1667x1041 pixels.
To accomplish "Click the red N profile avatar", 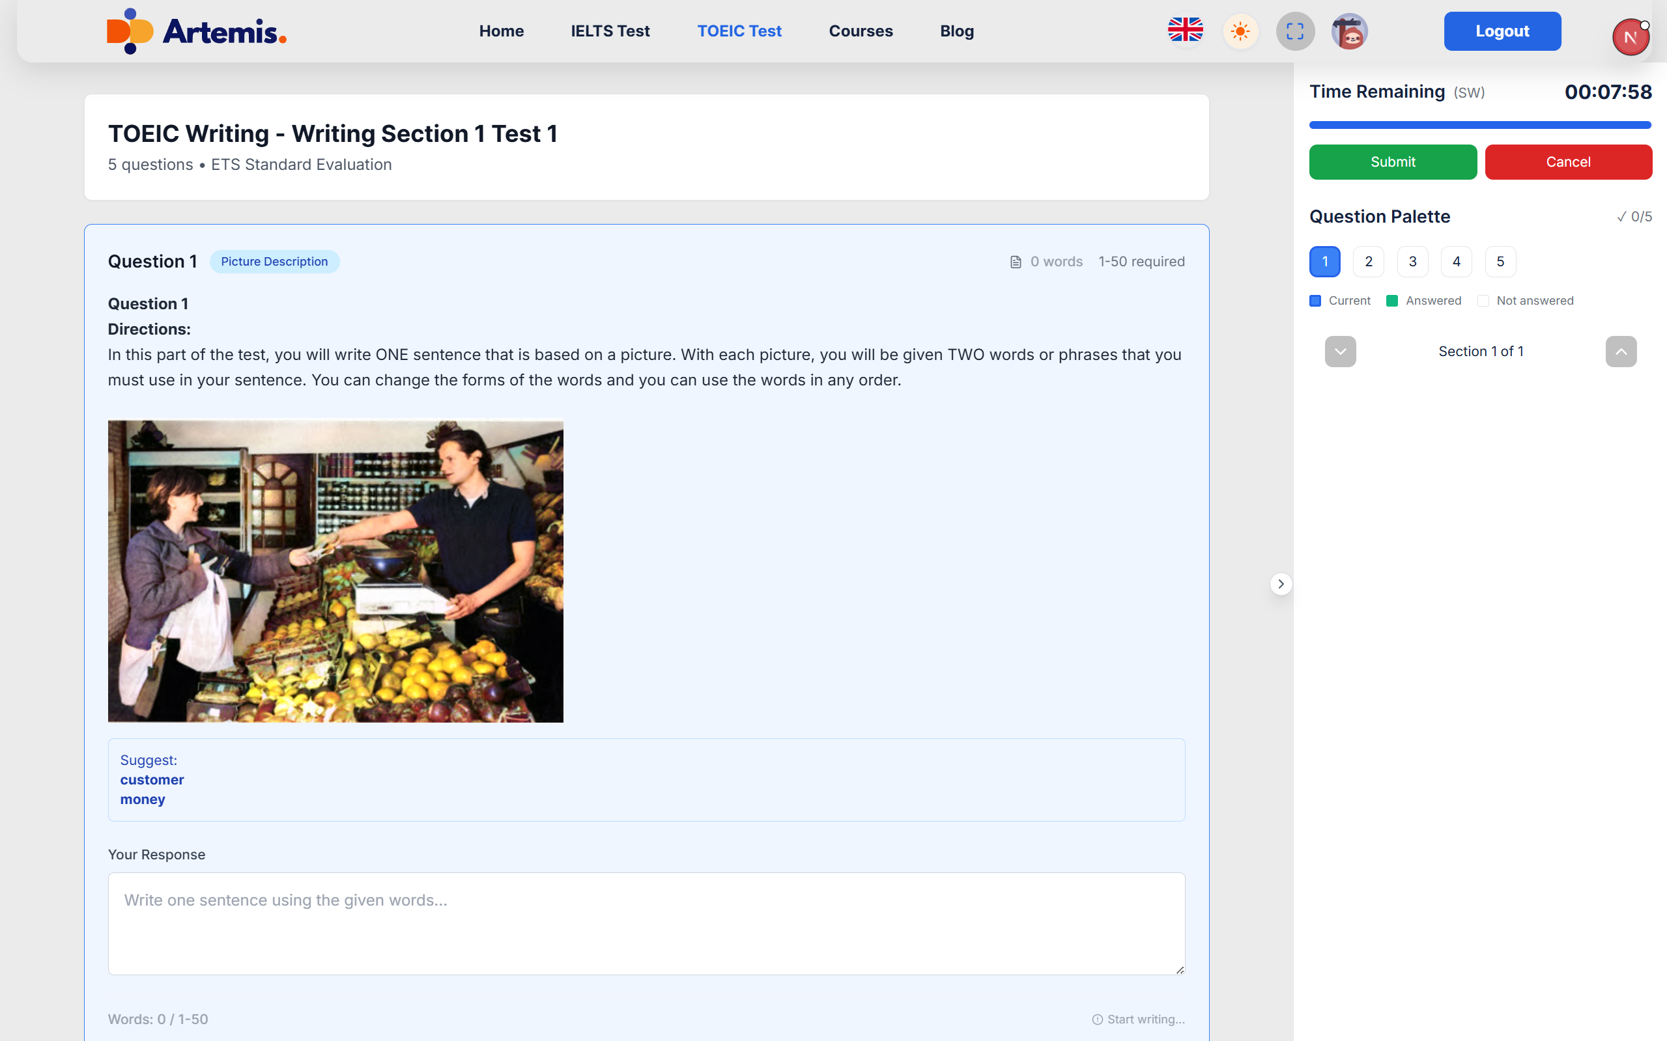I will click(x=1630, y=37).
